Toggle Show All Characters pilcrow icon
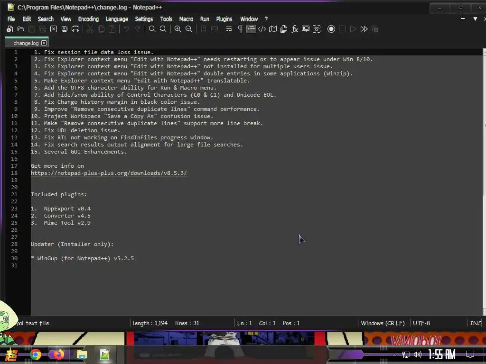This screenshot has height=364, width=486. 240,29
